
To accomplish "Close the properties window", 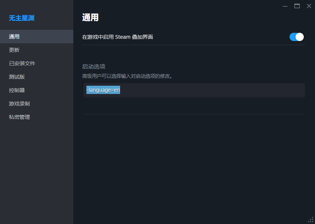I will pos(309,6).
